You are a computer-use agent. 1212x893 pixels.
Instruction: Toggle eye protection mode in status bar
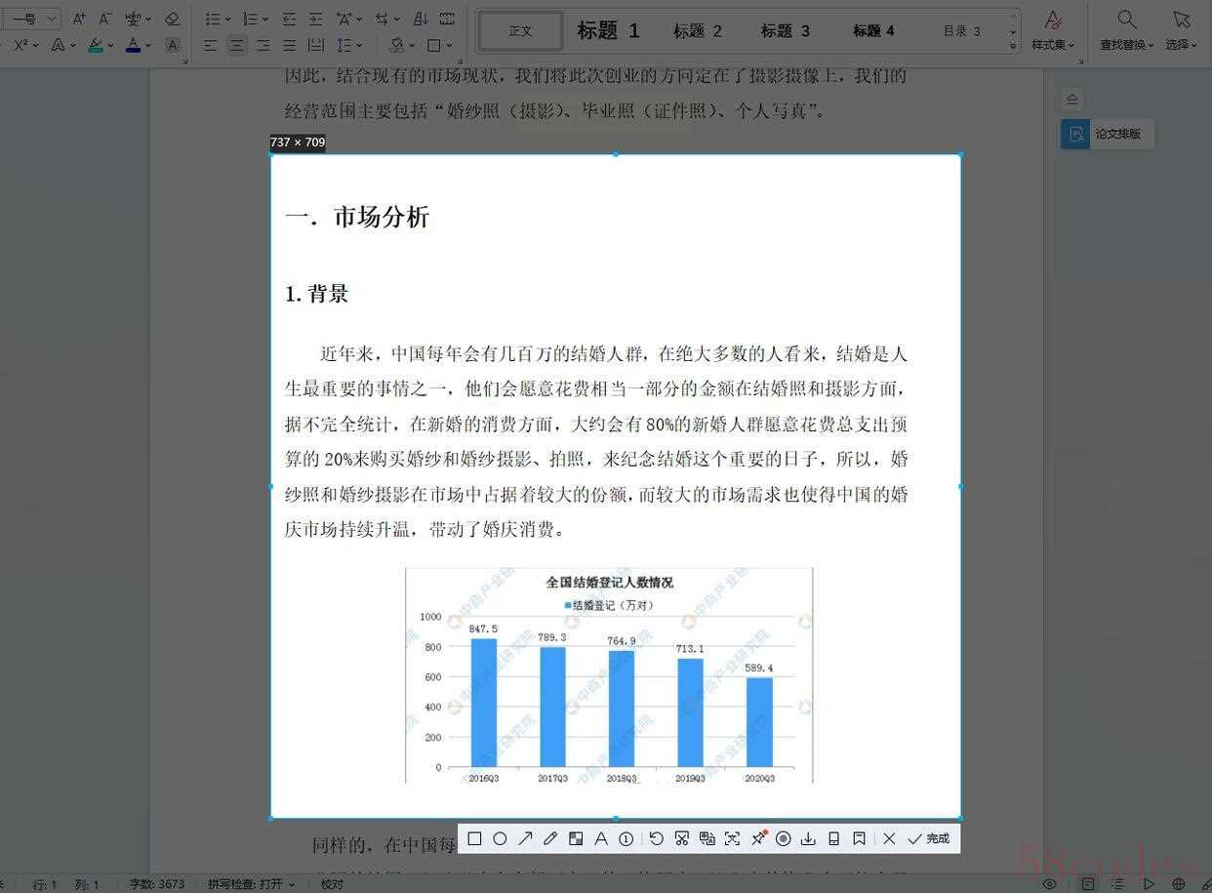[1050, 884]
